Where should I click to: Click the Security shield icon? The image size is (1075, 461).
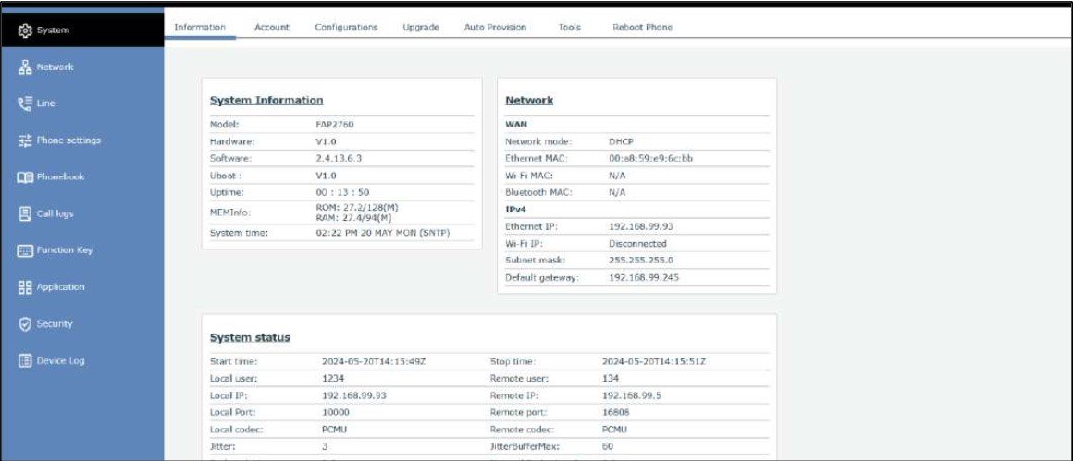tap(25, 324)
